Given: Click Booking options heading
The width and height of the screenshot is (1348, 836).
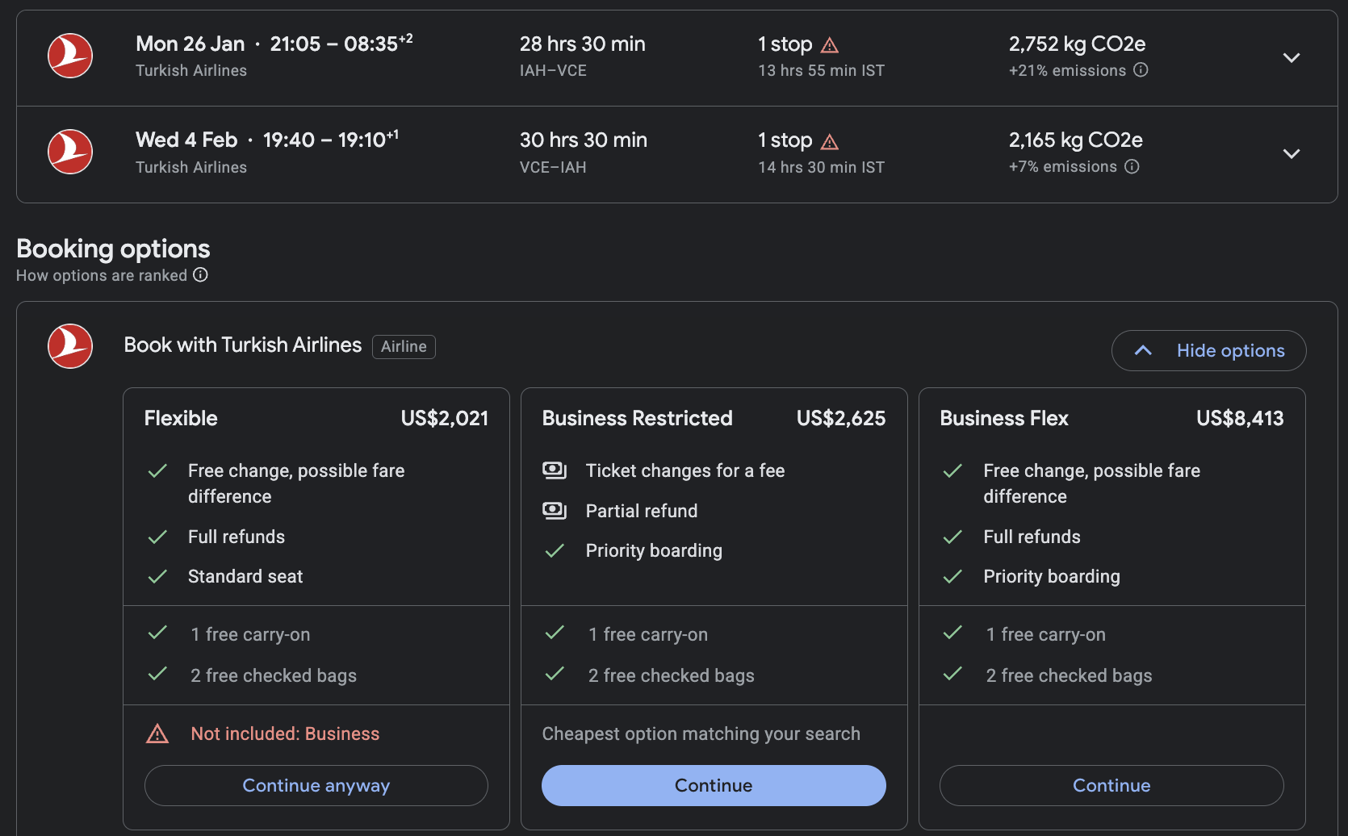Looking at the screenshot, I should pos(113,249).
